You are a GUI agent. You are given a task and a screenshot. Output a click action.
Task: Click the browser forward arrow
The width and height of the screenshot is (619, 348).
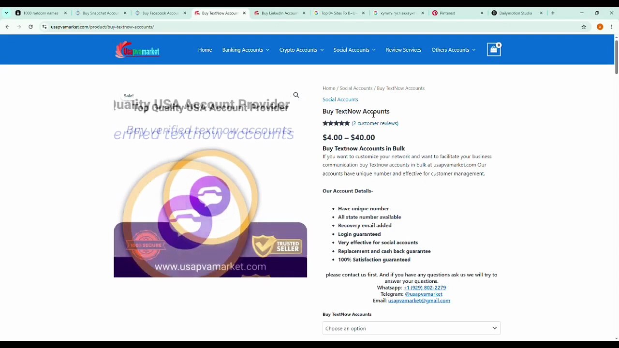19,27
